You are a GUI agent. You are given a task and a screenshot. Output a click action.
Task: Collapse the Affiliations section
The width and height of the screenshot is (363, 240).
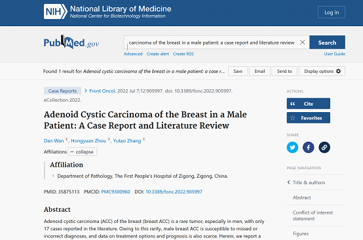pyautogui.click(x=82, y=151)
